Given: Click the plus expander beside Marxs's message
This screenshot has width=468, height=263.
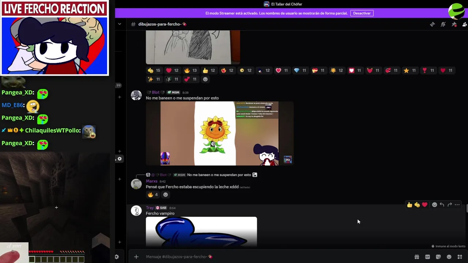Looking at the screenshot, I should [120, 179].
